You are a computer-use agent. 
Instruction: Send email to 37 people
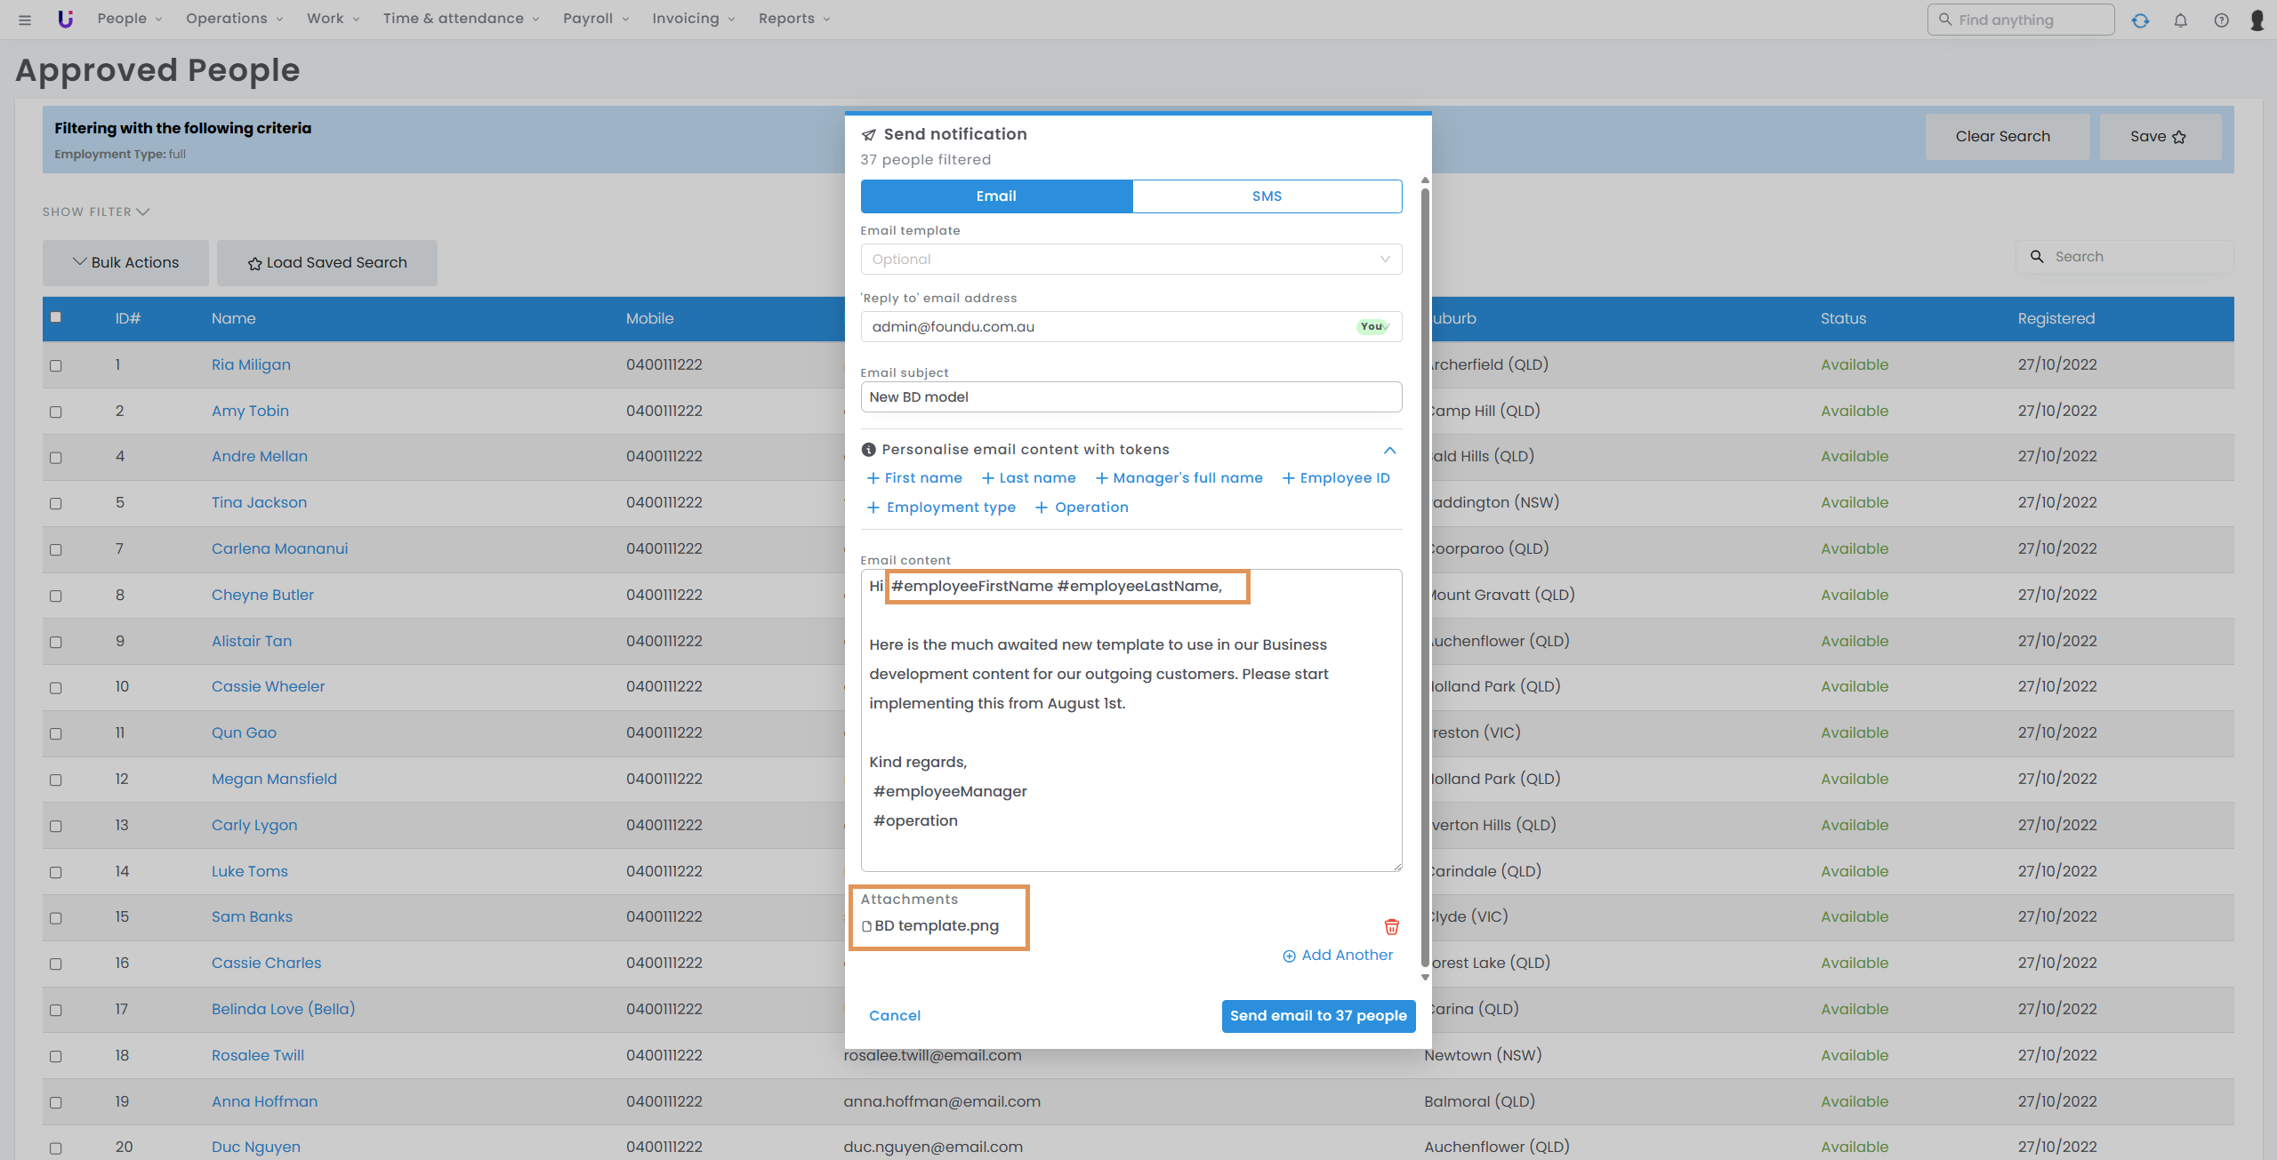click(x=1317, y=1015)
